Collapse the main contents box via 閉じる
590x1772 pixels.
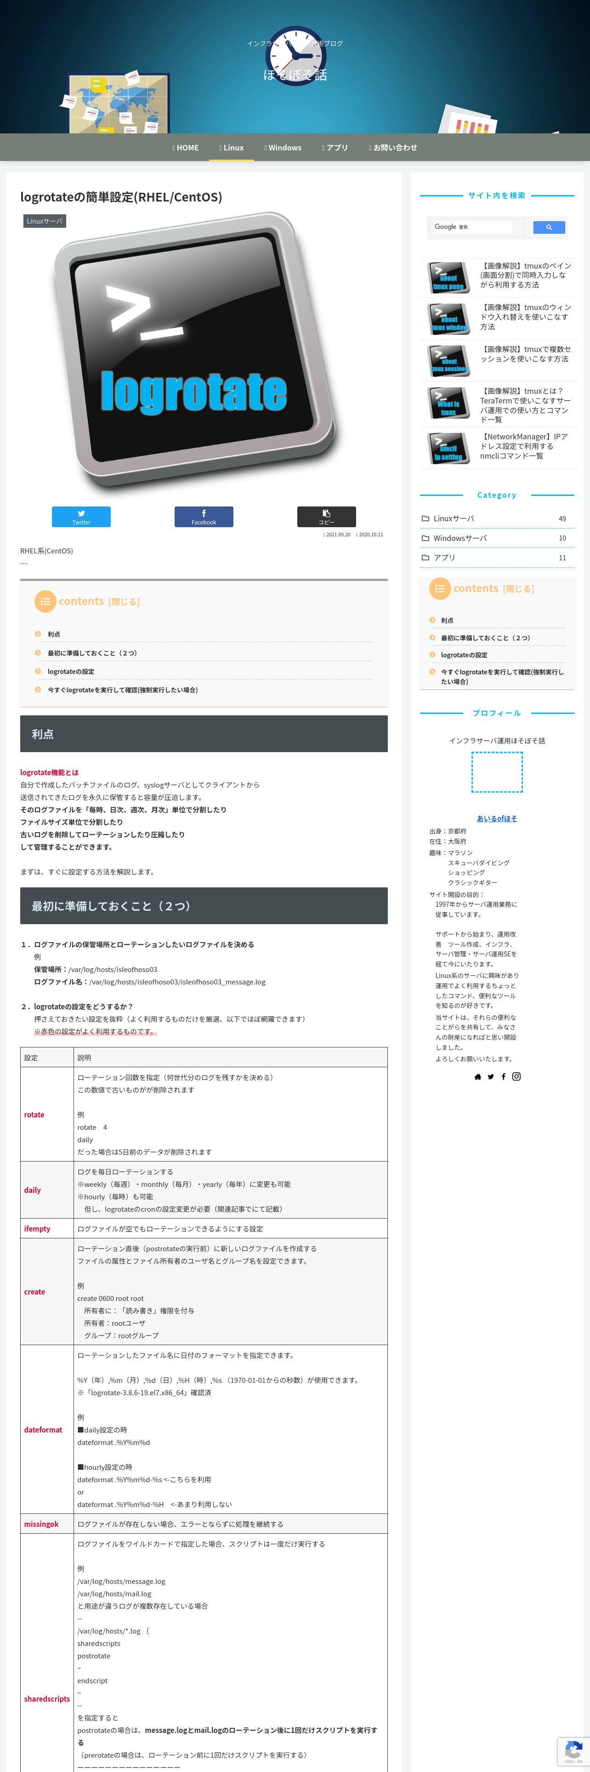[x=124, y=602]
